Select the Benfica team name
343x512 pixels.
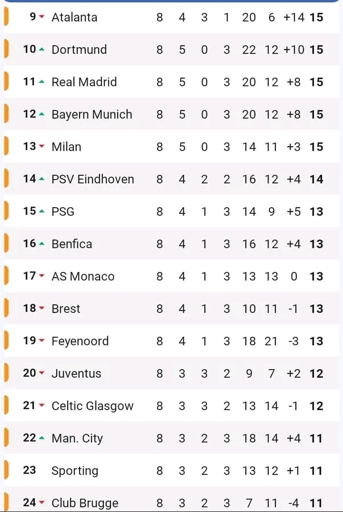coord(72,244)
